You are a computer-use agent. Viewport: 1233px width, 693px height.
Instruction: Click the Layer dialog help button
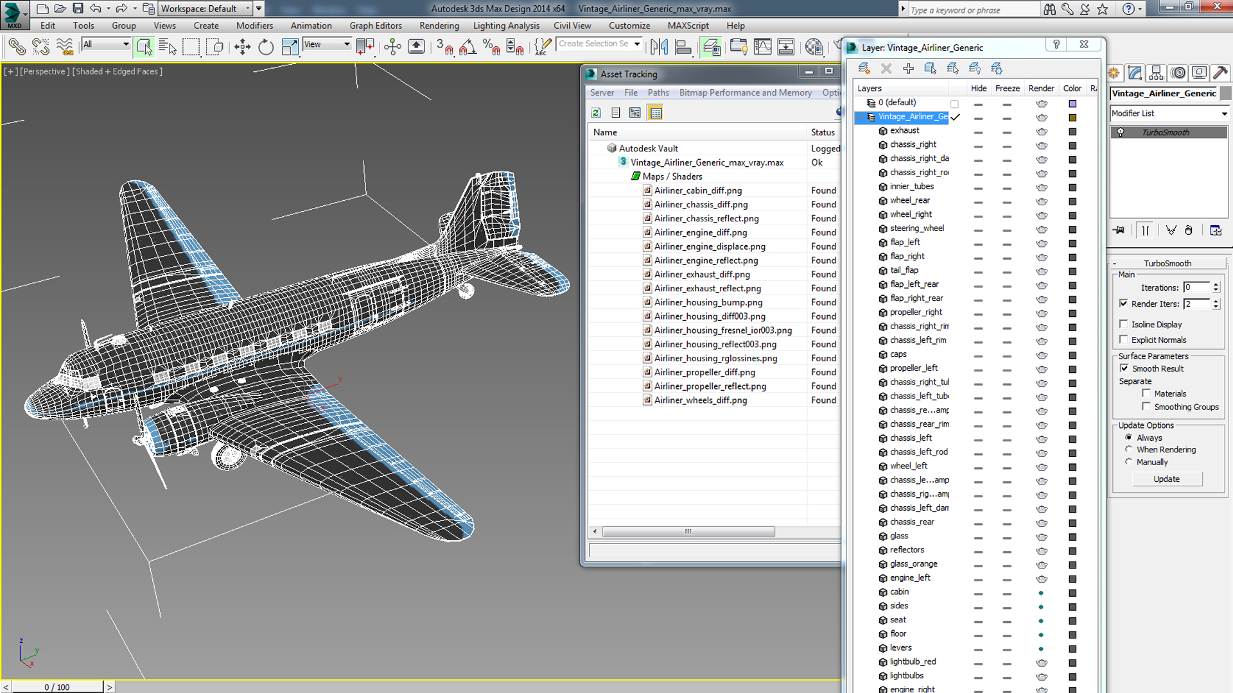tap(1056, 44)
